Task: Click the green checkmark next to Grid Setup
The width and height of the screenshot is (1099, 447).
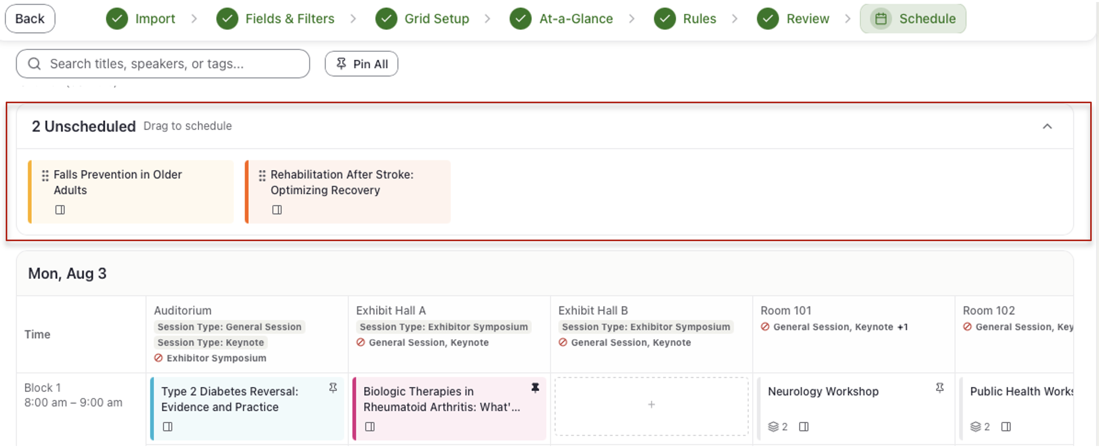Action: (386, 19)
